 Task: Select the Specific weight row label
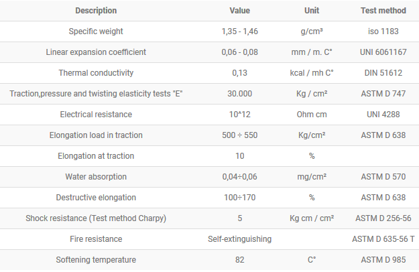click(96, 31)
